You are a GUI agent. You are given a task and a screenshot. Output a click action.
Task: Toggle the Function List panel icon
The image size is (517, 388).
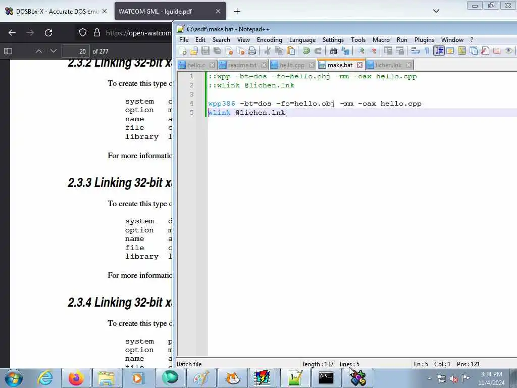point(485,51)
